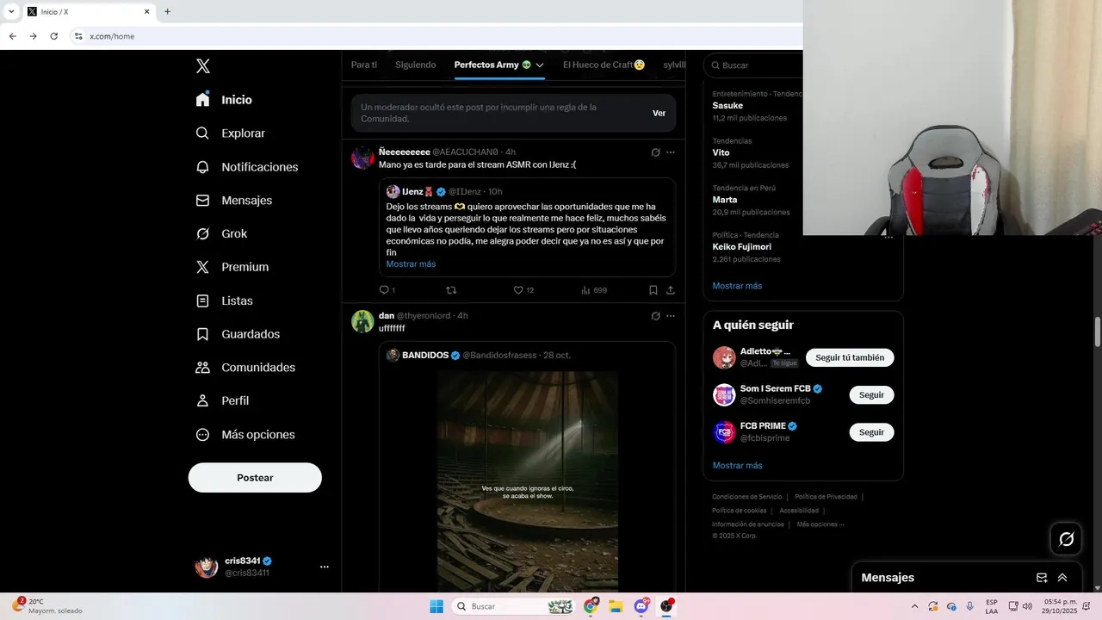This screenshot has width=1102, height=620.
Task: Go back in browser history
Action: 12,36
